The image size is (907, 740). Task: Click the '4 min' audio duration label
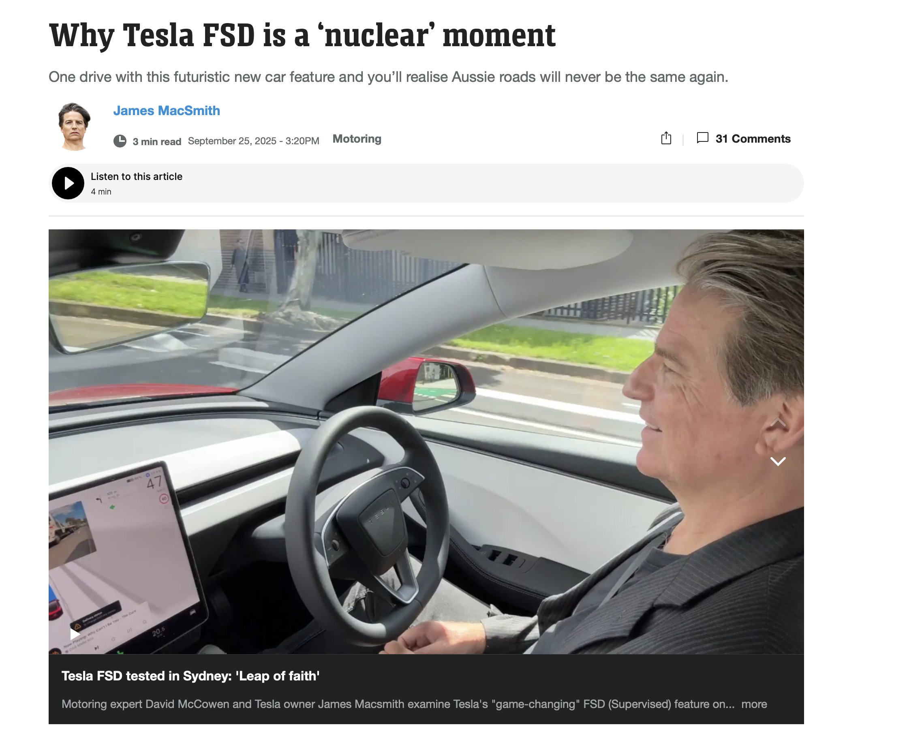101,192
